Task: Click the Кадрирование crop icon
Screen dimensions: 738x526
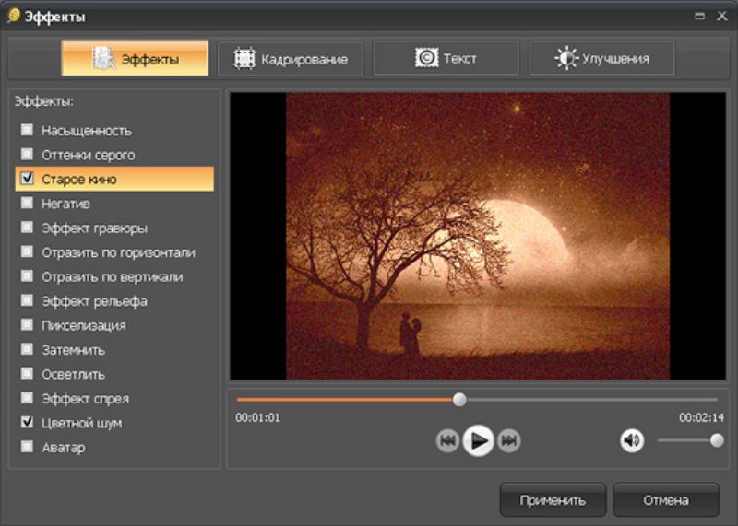Action: click(x=244, y=59)
